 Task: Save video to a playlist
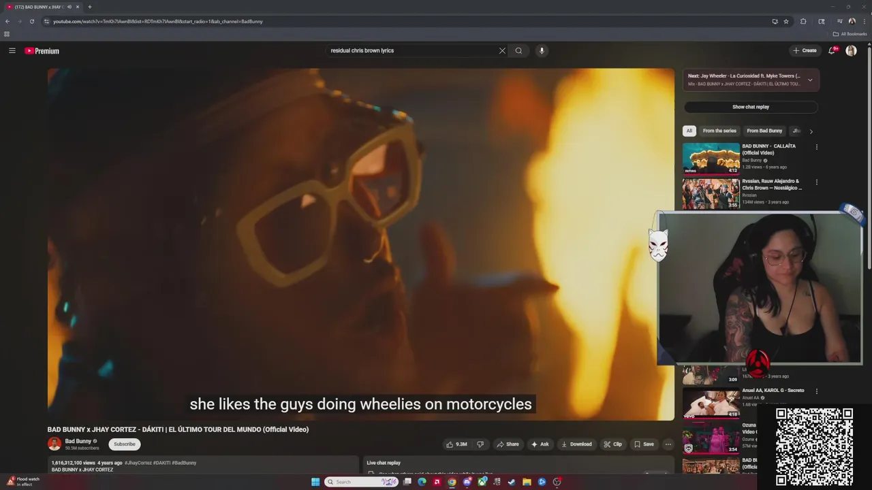644,444
